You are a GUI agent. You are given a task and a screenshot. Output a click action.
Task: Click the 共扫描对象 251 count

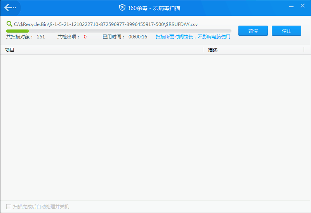[26, 36]
